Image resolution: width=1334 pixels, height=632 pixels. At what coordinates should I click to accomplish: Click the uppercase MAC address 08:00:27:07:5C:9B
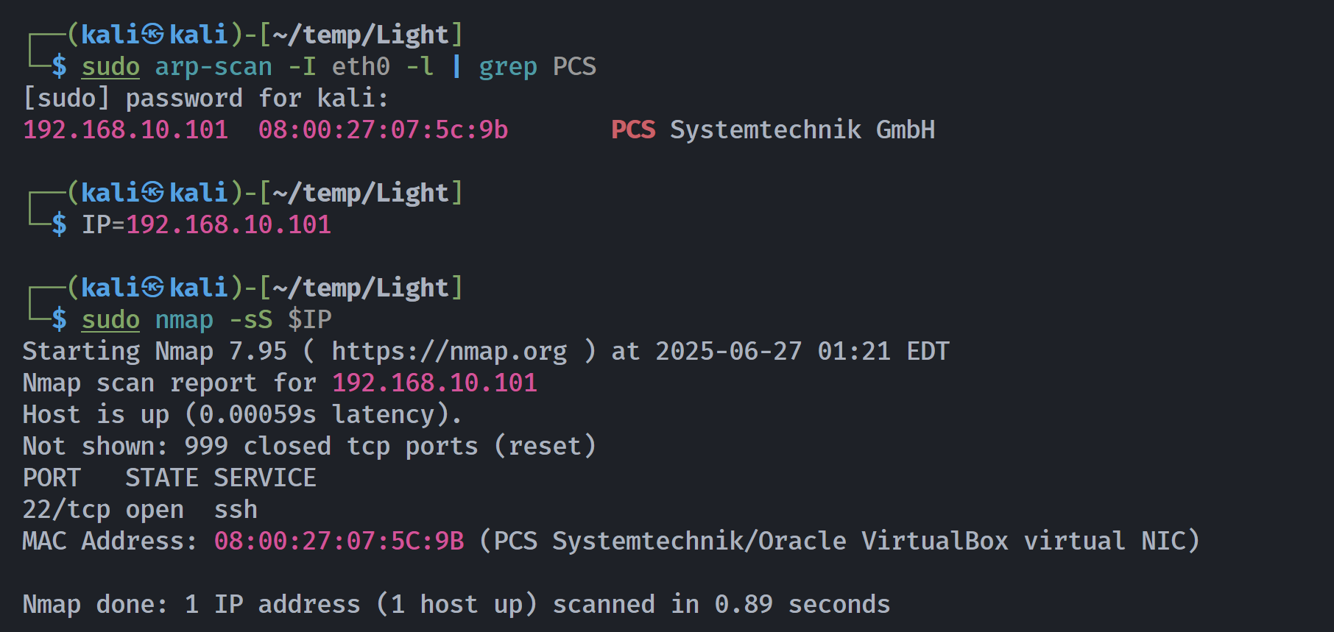click(x=339, y=541)
